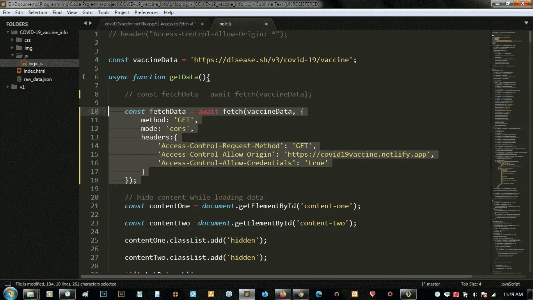The width and height of the screenshot is (533, 300).
Task: Open the Tab Size: 4 indentation menu
Action: point(471,284)
